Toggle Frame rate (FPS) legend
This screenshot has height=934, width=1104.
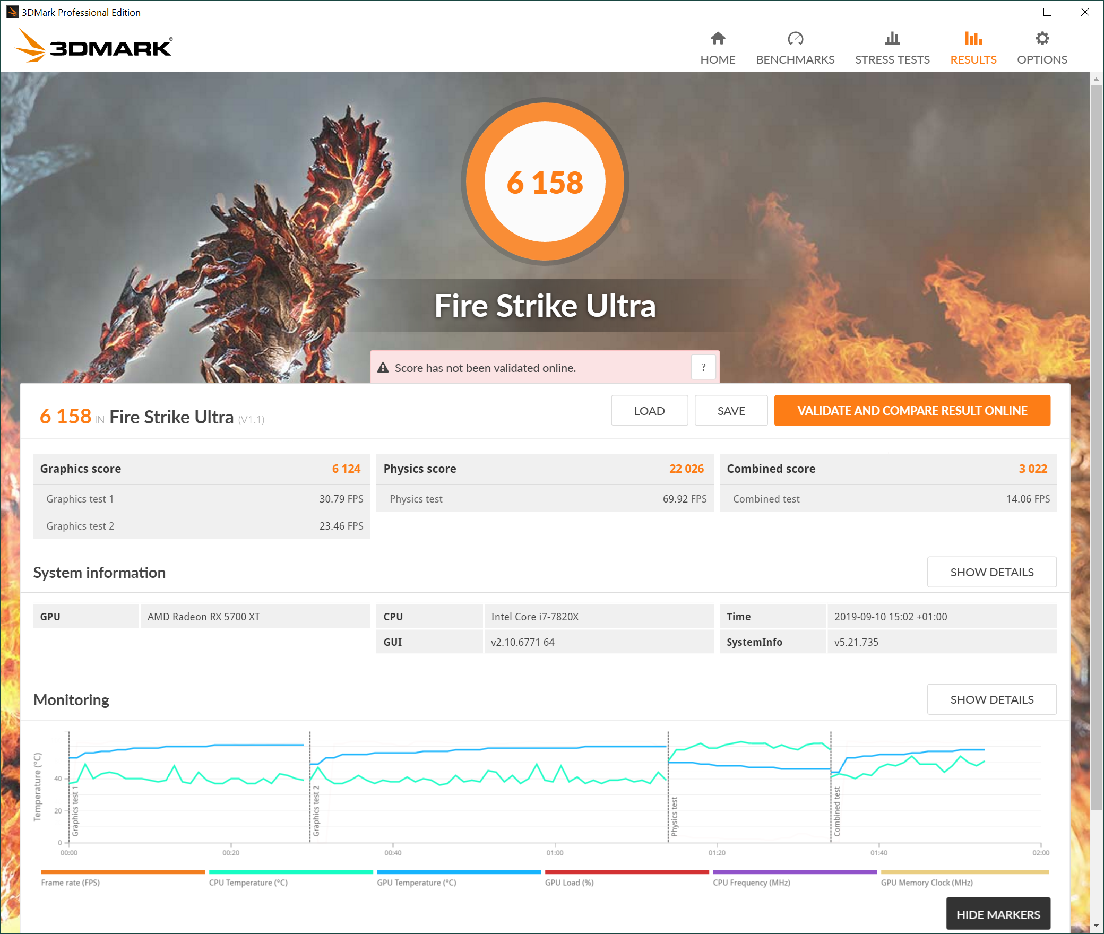[70, 883]
